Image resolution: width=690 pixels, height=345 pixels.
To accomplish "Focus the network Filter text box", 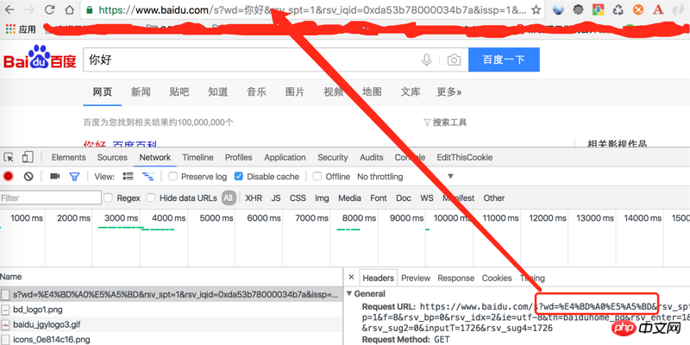I will (x=51, y=198).
